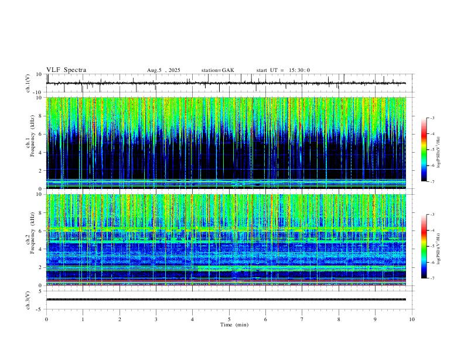Click time-axis tick label "9"

(x=375, y=319)
